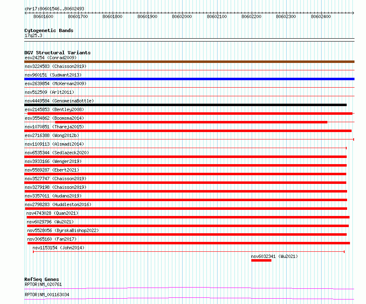Screen dimensions: 366x304
Task: Click ruler position 80602200
Action: pyautogui.click(x=251, y=16)
